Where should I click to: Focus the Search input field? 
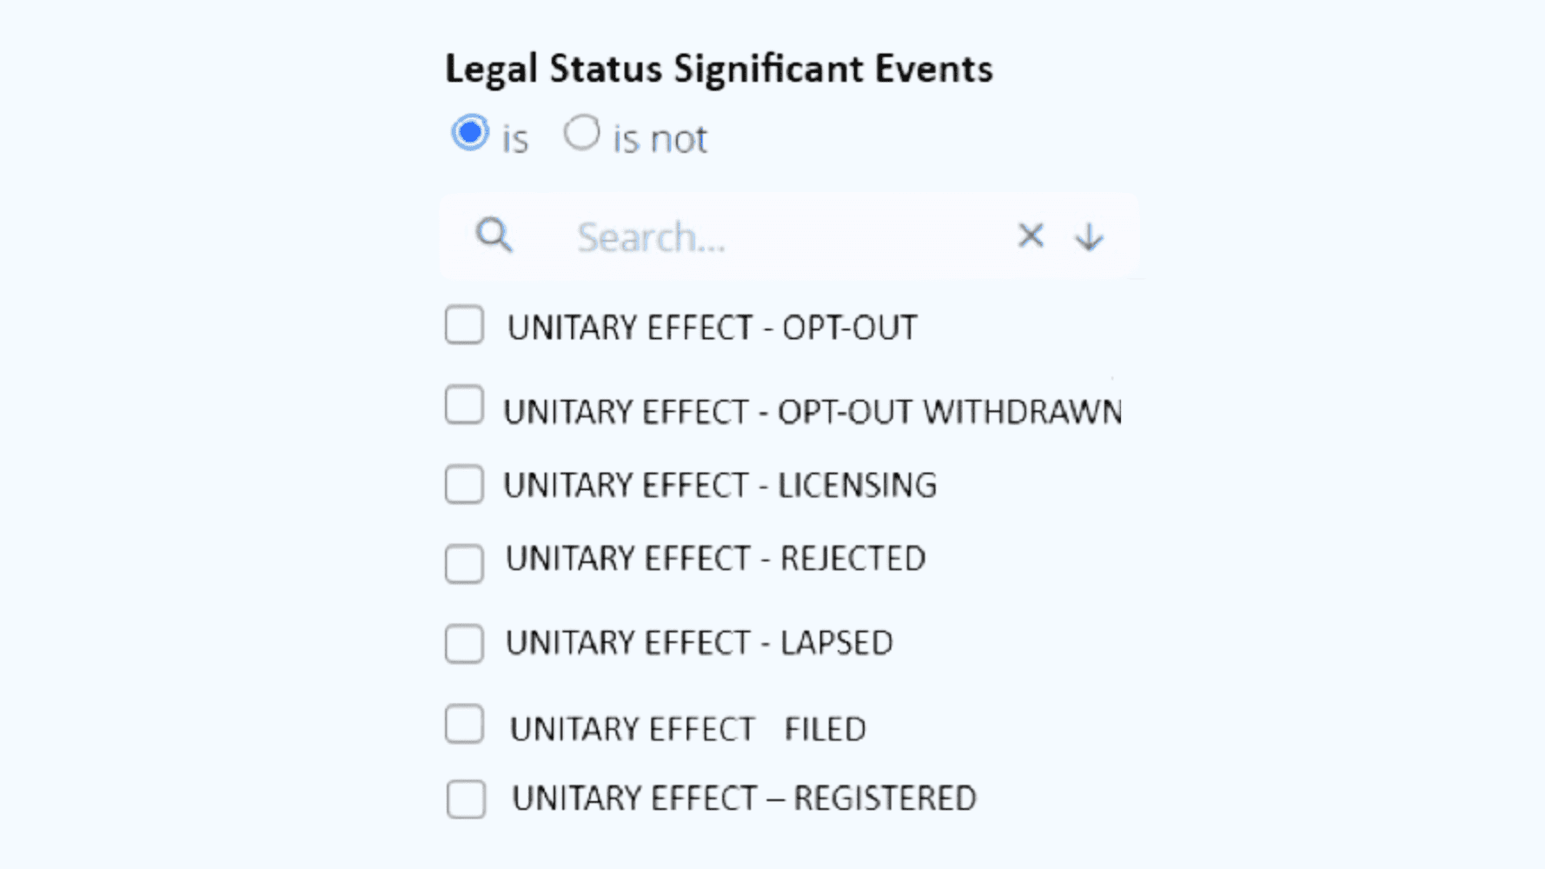click(782, 236)
